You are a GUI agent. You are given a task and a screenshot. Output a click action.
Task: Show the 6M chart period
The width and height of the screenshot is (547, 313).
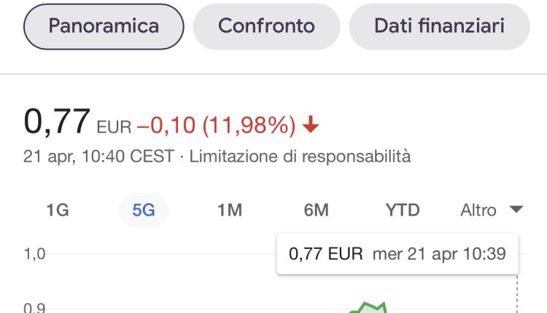click(316, 210)
